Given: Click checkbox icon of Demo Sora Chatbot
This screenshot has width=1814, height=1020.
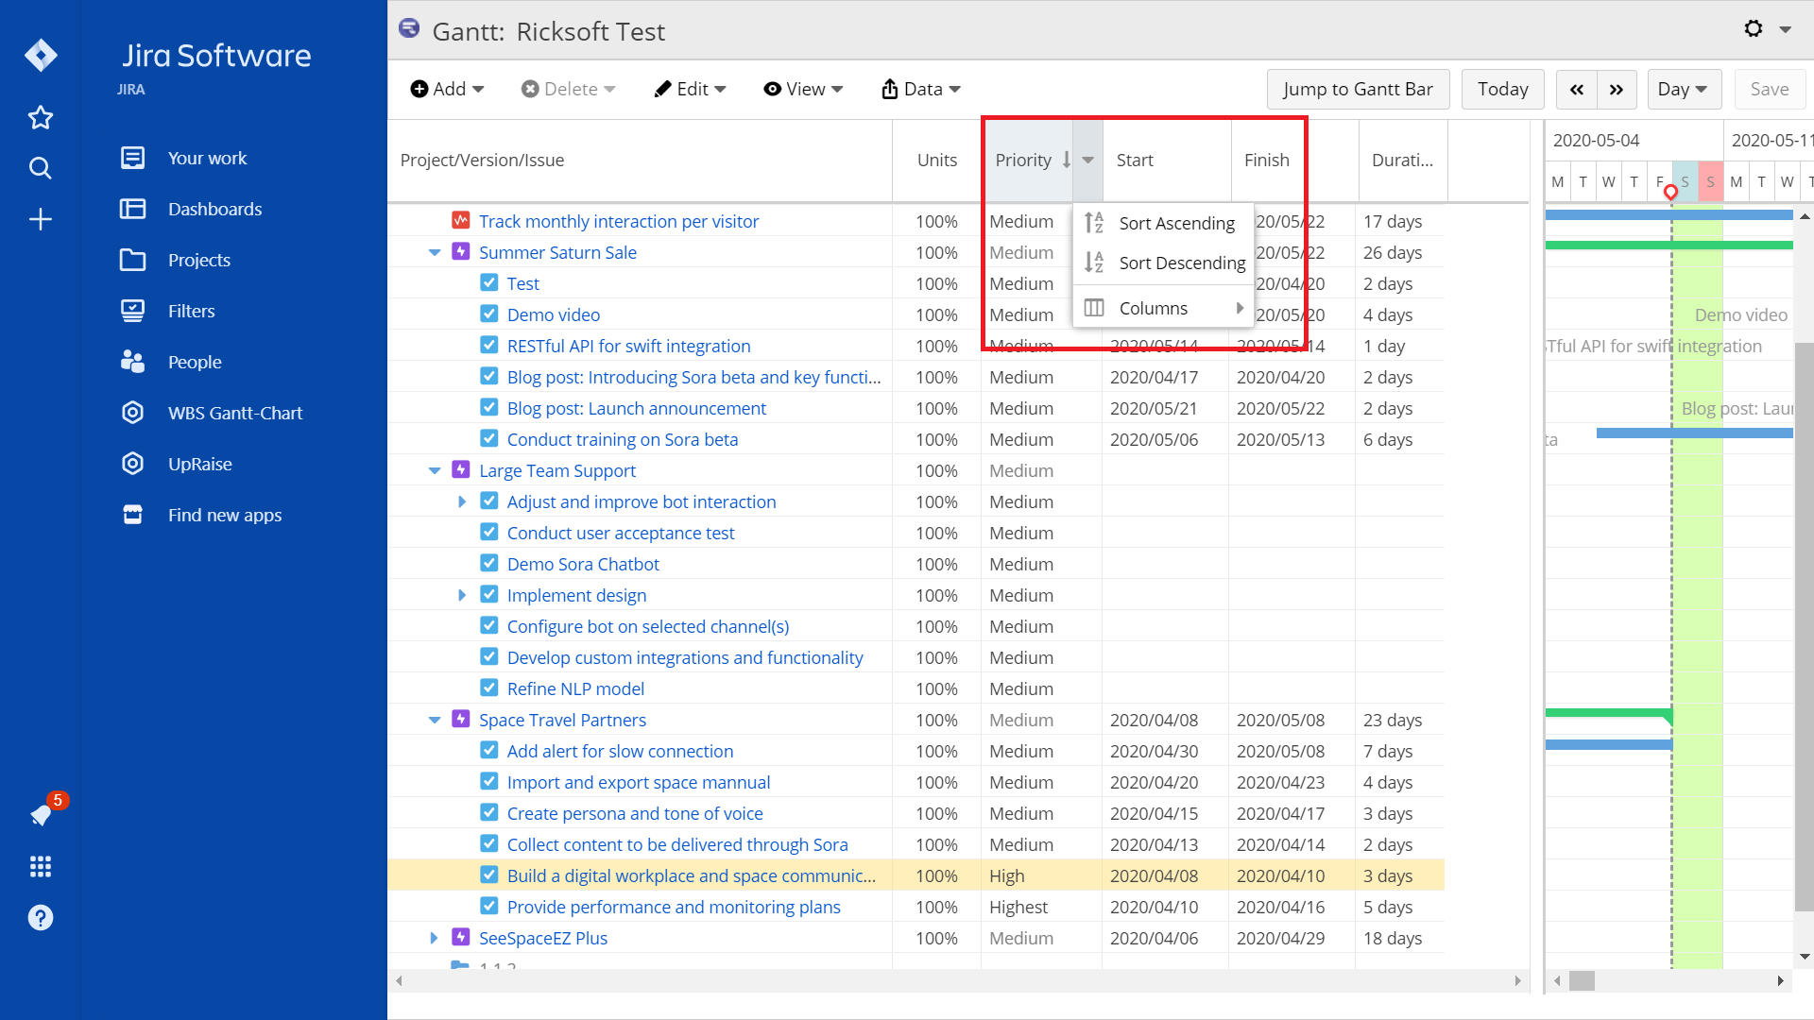Looking at the screenshot, I should (x=489, y=563).
